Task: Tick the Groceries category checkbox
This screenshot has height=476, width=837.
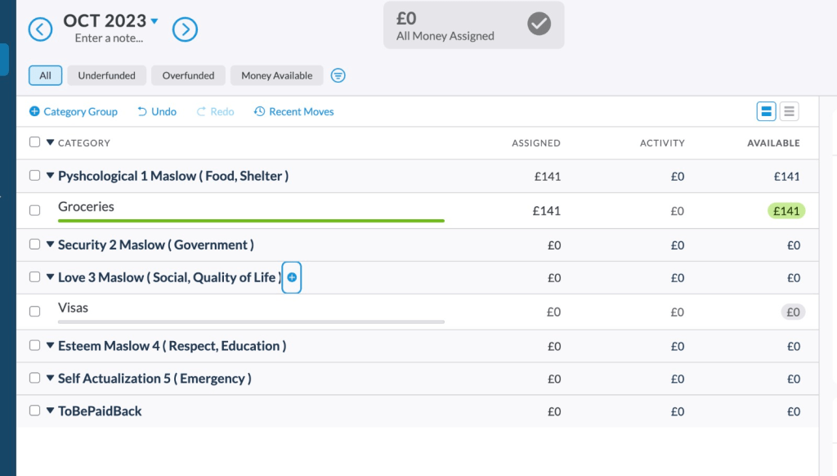Action: point(34,210)
